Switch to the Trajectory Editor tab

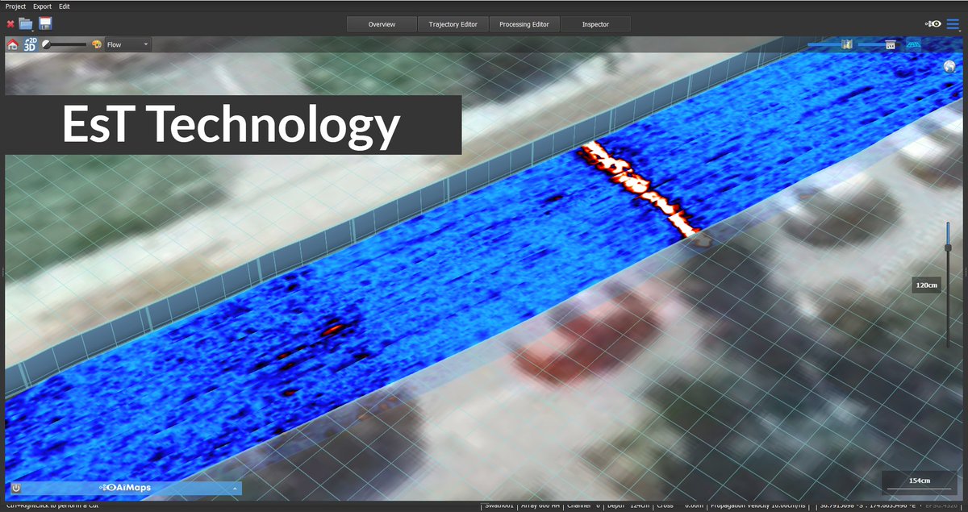click(453, 24)
